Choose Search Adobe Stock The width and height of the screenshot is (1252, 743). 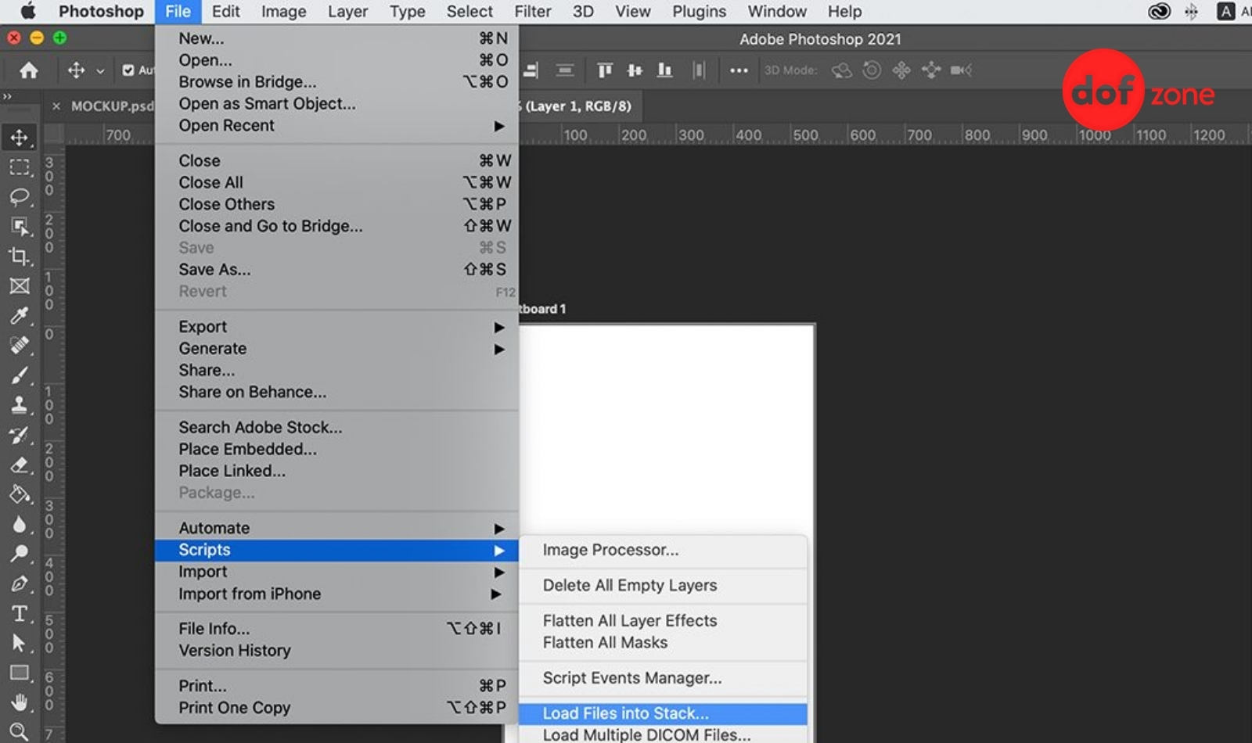coord(336,427)
